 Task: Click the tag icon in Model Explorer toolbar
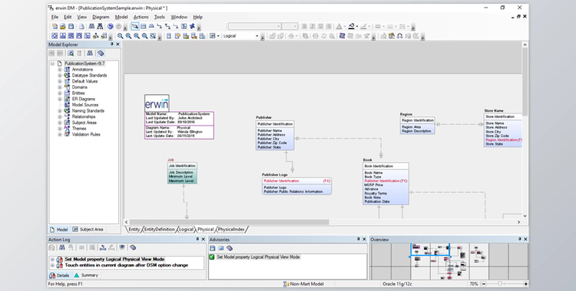pyautogui.click(x=101, y=54)
